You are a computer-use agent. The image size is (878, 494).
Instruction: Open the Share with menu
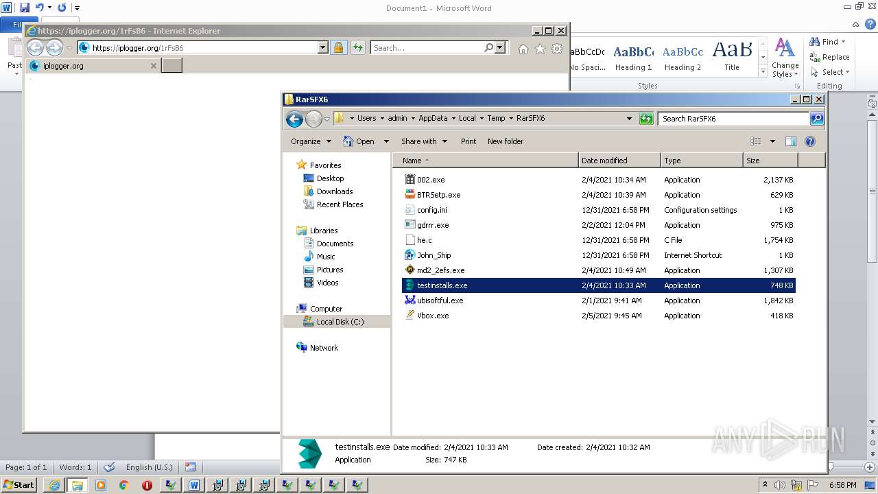(424, 141)
